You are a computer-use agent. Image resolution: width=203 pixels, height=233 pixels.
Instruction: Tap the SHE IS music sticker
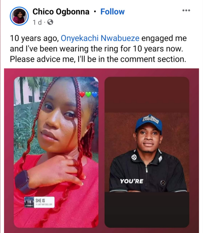click(39, 202)
